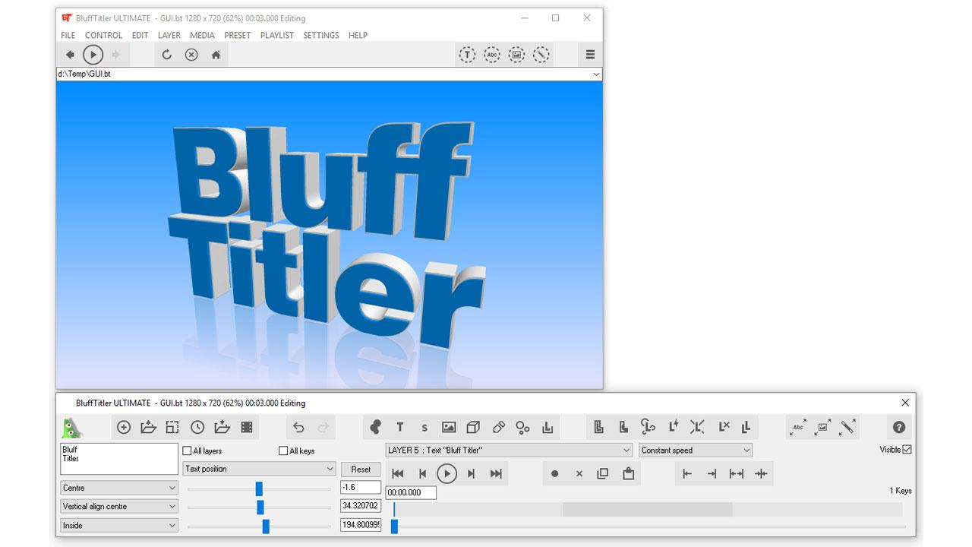
Task: Open the SETTINGS menu
Action: tap(320, 35)
